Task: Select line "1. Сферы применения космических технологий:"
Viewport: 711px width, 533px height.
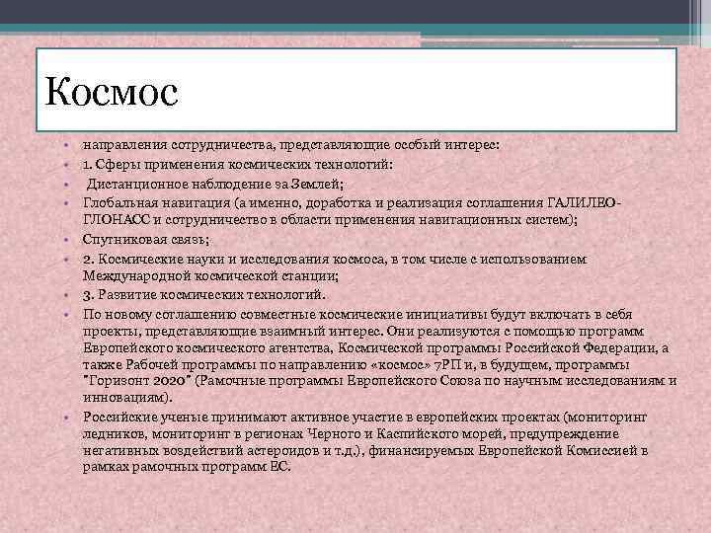Action: [238, 165]
